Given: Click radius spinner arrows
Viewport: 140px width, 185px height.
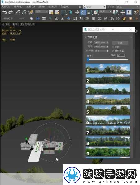Looking at the screenshot, I should tap(108, 43).
